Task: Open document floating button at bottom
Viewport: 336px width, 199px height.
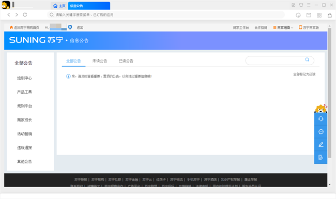Action: pyautogui.click(x=321, y=158)
